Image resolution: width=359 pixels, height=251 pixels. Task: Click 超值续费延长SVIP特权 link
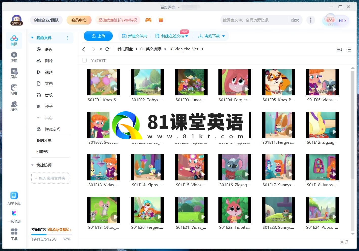[118, 20]
